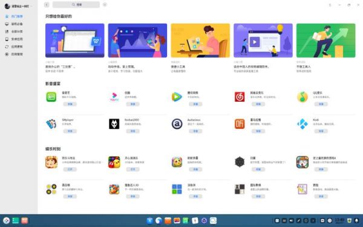Select the Tencent Video play-arrow icon
Screen dimensions: 363x227
[177, 97]
